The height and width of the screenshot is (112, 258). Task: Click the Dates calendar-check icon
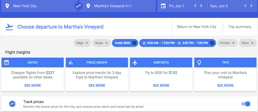6,62
